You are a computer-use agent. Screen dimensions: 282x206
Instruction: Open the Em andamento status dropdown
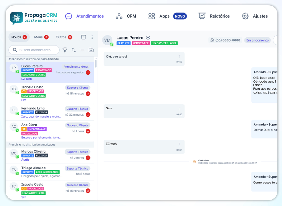click(257, 40)
